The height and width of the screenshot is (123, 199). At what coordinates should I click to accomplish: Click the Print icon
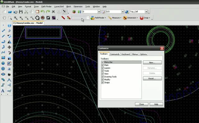pos(53,12)
